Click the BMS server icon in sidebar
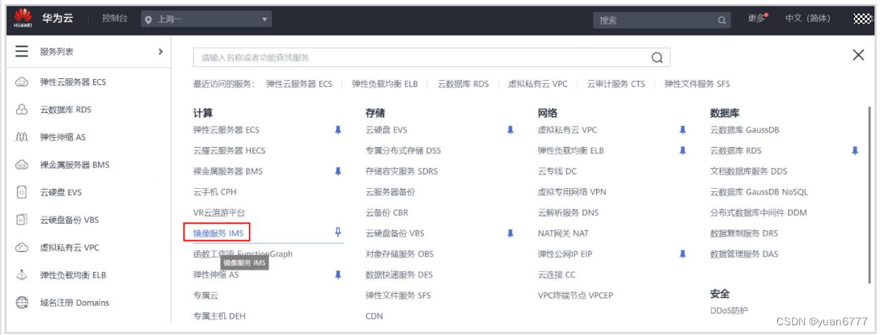The image size is (880, 335). (22, 165)
